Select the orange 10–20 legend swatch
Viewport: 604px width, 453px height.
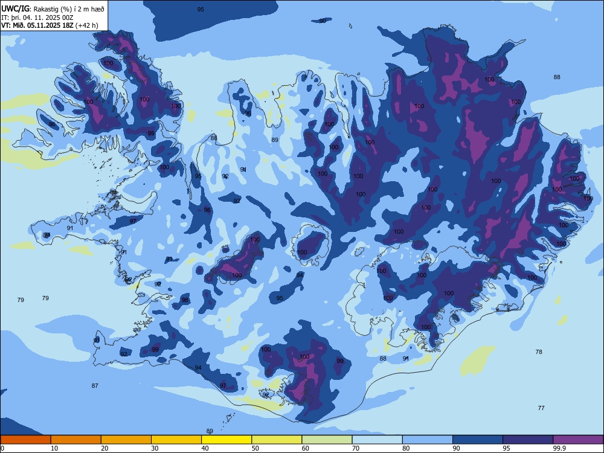point(76,440)
